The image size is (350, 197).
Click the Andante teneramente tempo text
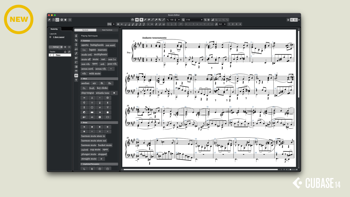[x=154, y=38]
